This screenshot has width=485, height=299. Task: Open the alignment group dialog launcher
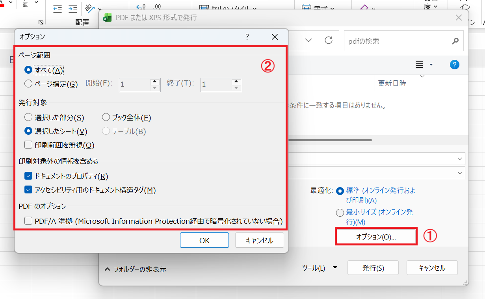[x=41, y=22]
